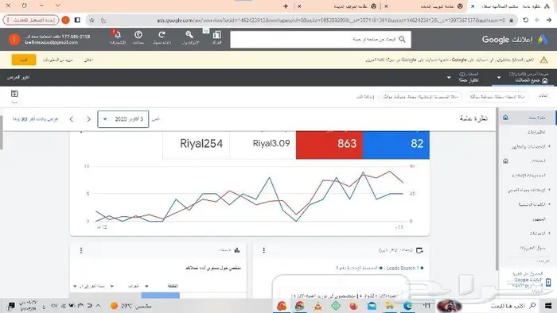The width and height of the screenshot is (557, 313).
Task: Click the browser update button
Action: pos(31,20)
